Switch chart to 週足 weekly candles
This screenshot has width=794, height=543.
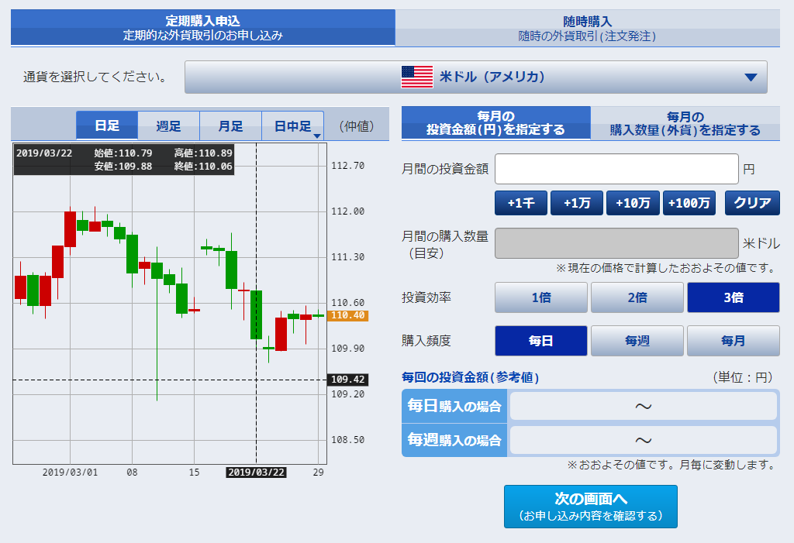click(x=168, y=125)
